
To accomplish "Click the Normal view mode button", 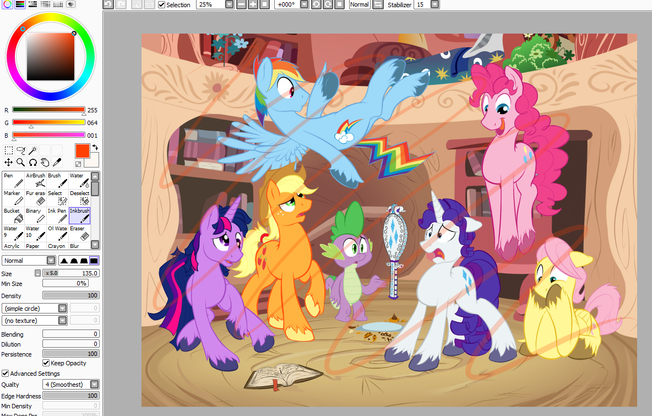I will click(359, 4).
